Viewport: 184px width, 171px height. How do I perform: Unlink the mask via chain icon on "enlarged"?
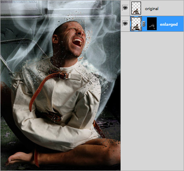coord(144,24)
